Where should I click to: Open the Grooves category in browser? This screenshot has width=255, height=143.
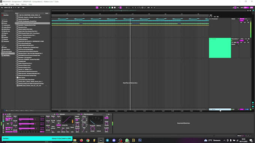click(x=6, y=39)
